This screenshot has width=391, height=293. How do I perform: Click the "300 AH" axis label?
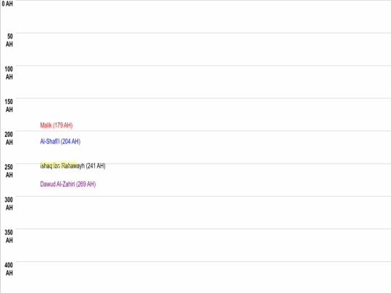(x=9, y=203)
